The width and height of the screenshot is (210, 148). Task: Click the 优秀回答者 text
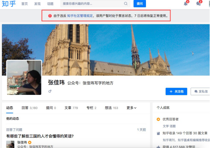tap(171, 119)
